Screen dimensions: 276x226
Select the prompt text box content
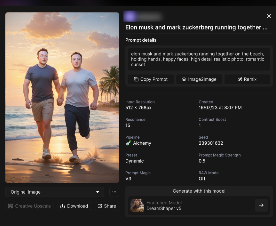(x=199, y=59)
